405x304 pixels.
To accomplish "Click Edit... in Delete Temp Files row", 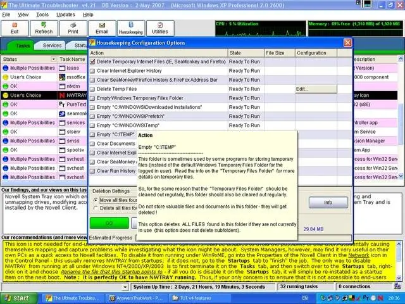I will coord(316,89).
